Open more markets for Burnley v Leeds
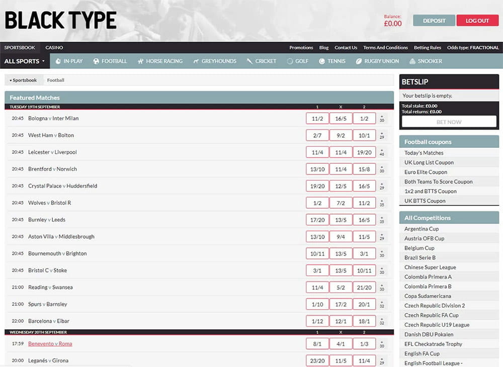This screenshot has height=367, width=503. (382, 220)
